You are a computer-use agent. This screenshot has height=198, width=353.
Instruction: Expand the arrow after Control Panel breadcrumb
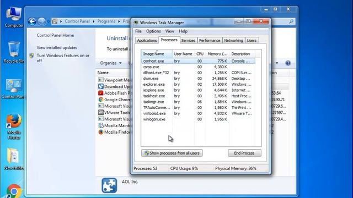coord(94,21)
